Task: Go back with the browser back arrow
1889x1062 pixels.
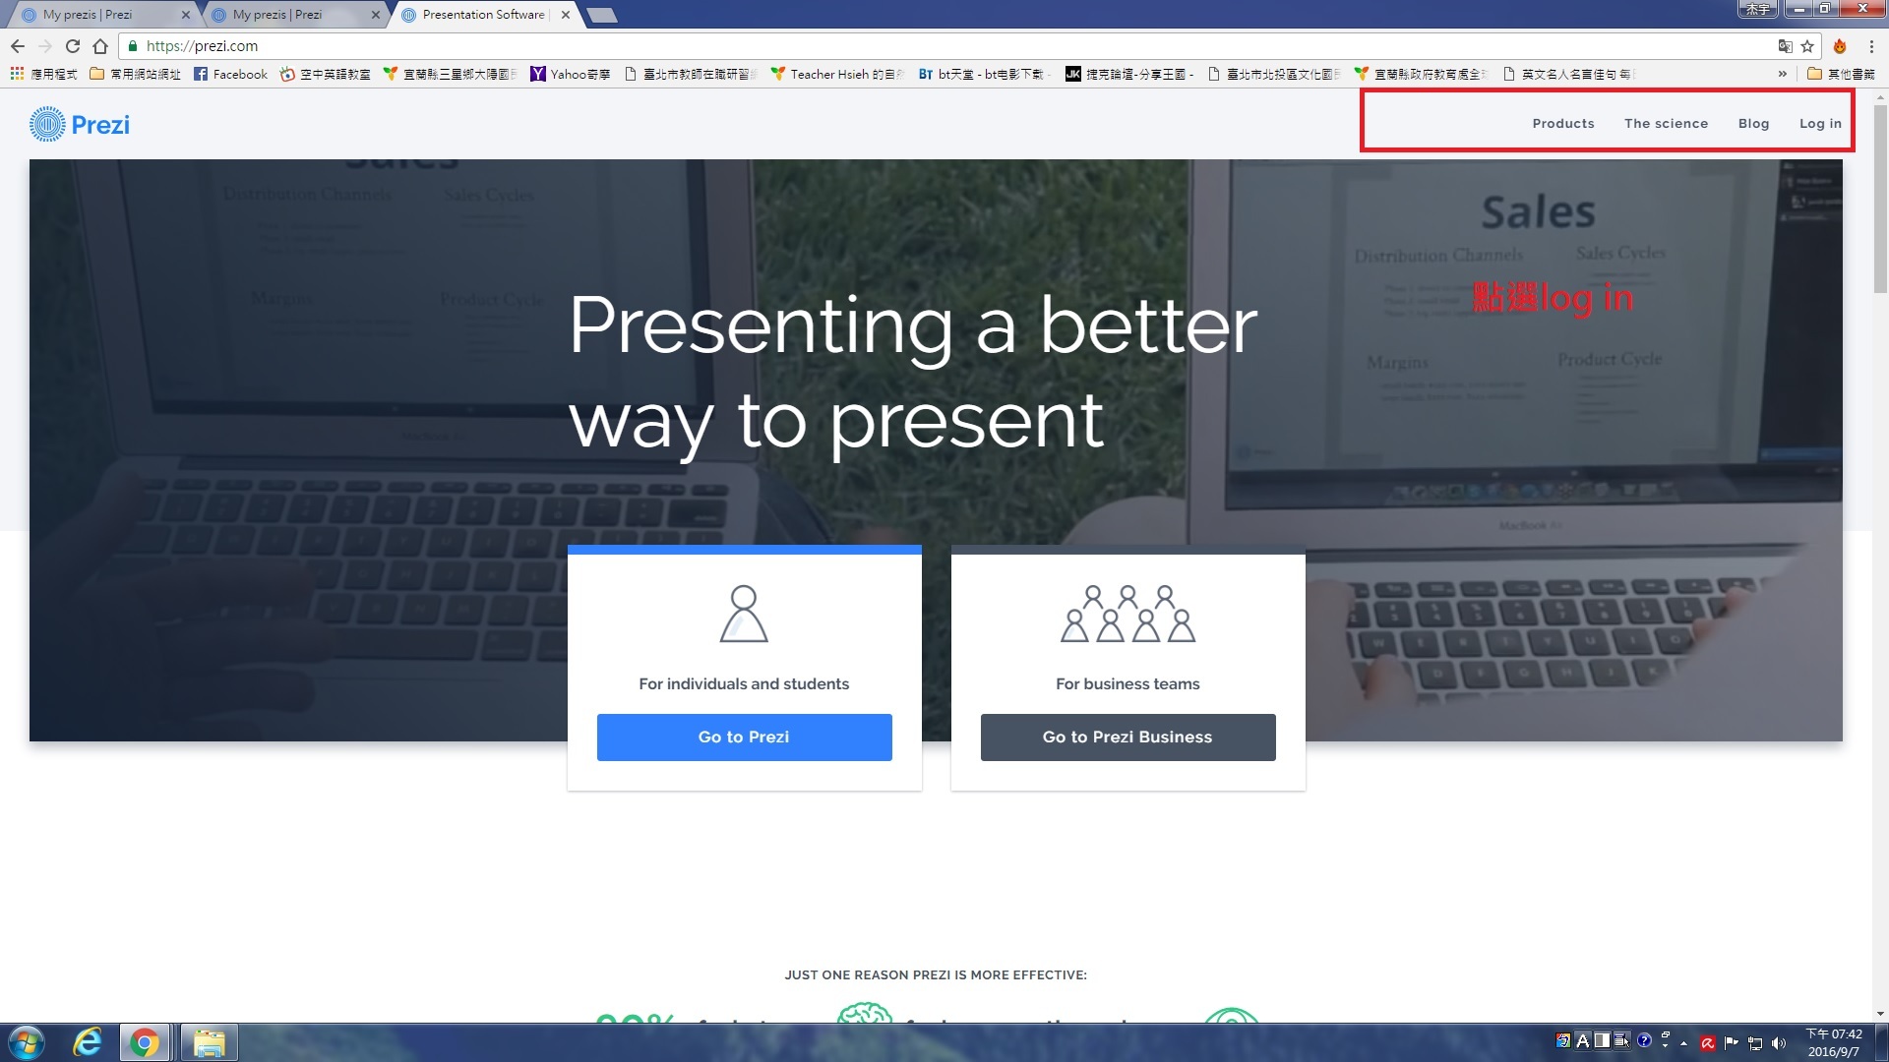Action: pyautogui.click(x=18, y=46)
